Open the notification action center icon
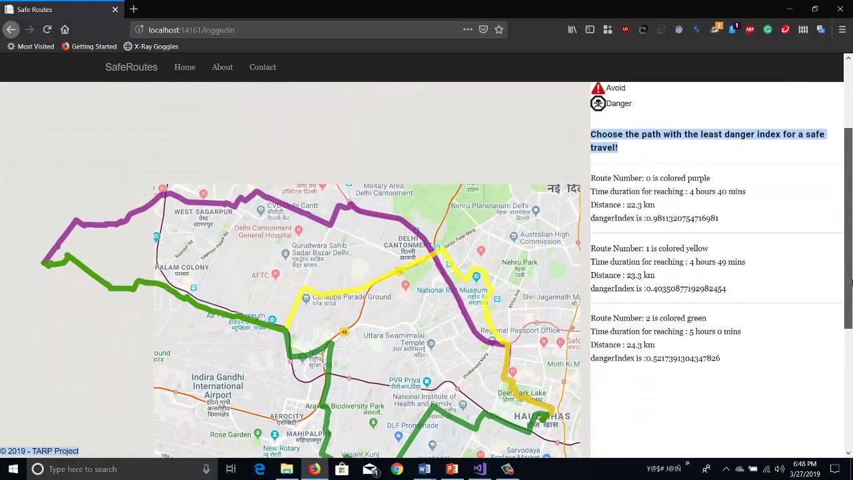The height and width of the screenshot is (480, 853). pos(835,469)
